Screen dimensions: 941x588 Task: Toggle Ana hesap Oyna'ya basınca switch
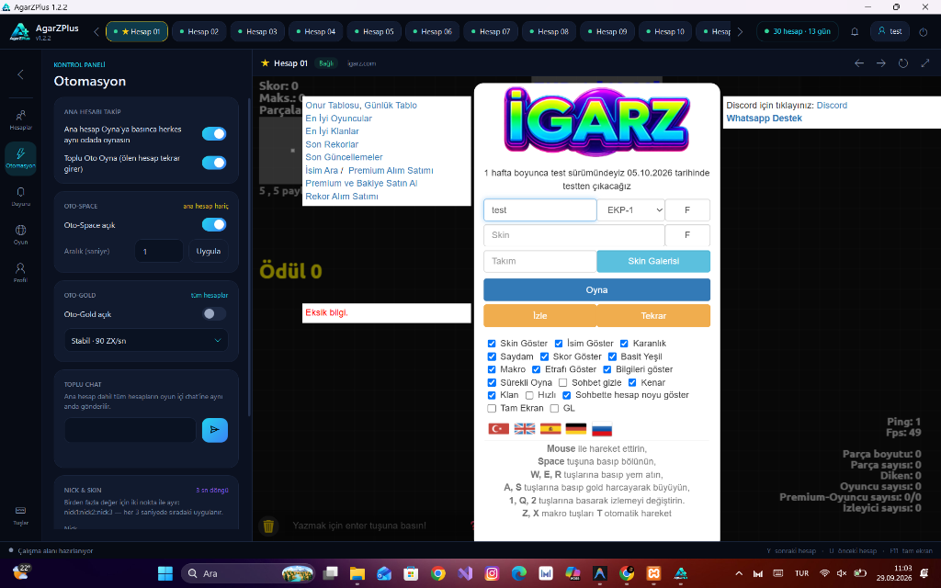point(214,133)
